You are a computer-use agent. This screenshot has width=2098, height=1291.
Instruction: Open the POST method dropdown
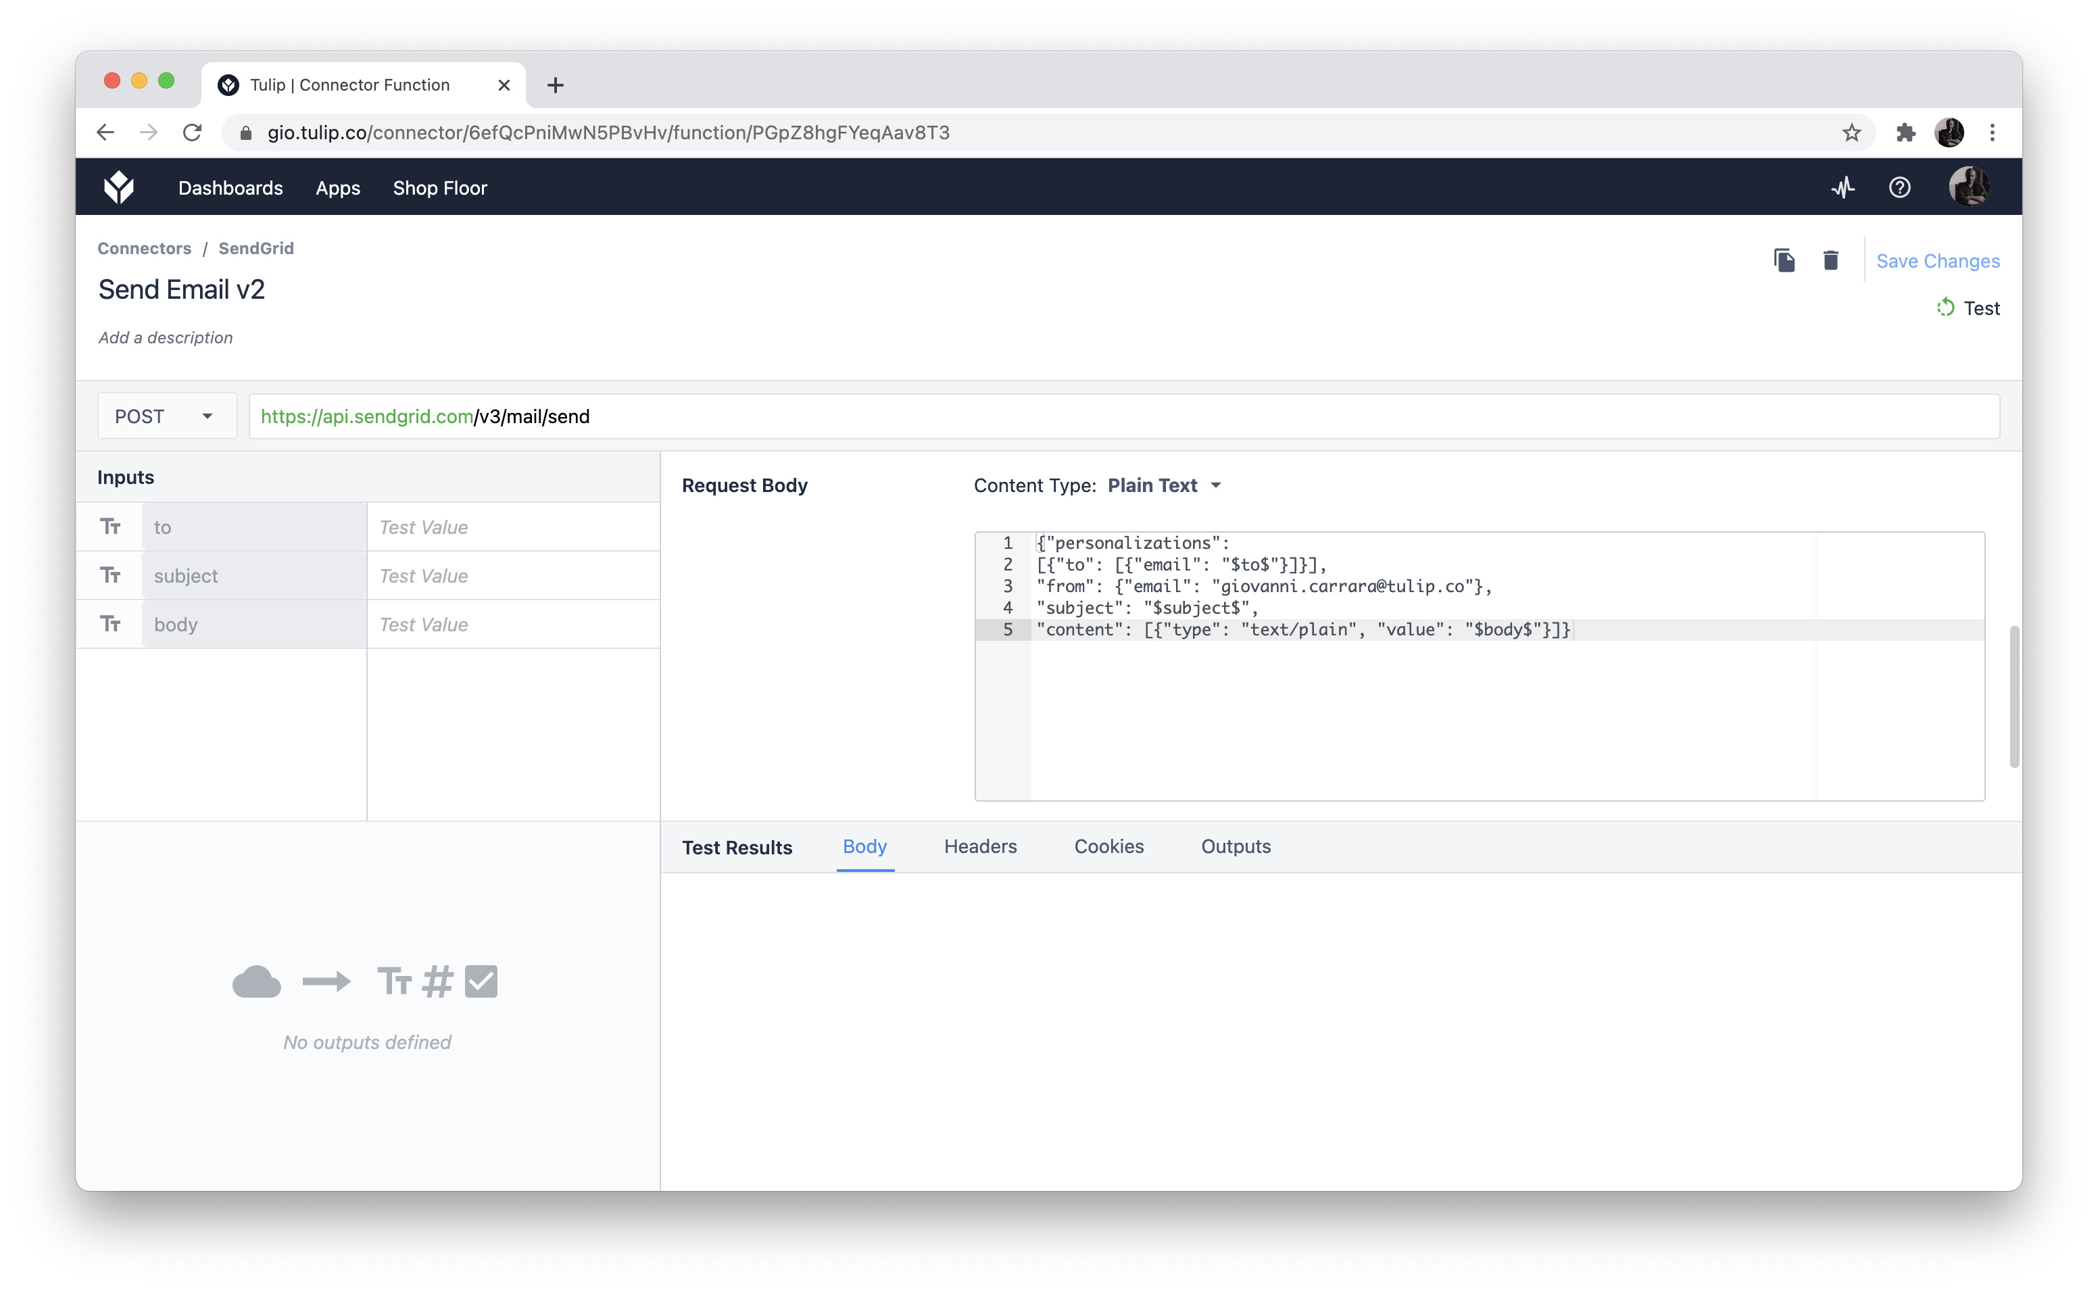pyautogui.click(x=166, y=416)
